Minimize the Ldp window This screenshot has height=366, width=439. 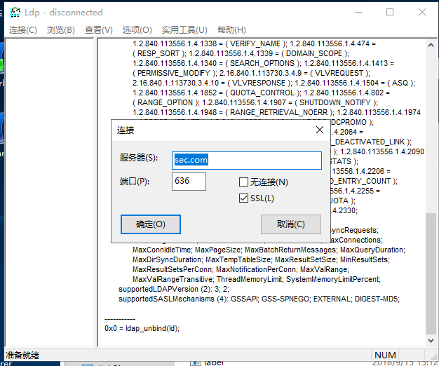coord(358,12)
